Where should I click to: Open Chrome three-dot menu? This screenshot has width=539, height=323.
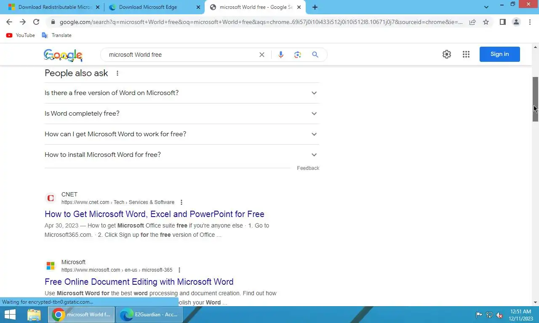[x=530, y=22]
